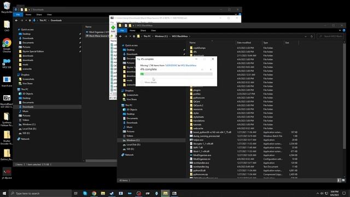This screenshot has height=197, width=350.
Task: Select the nxmhandler.log file
Action: point(201,166)
